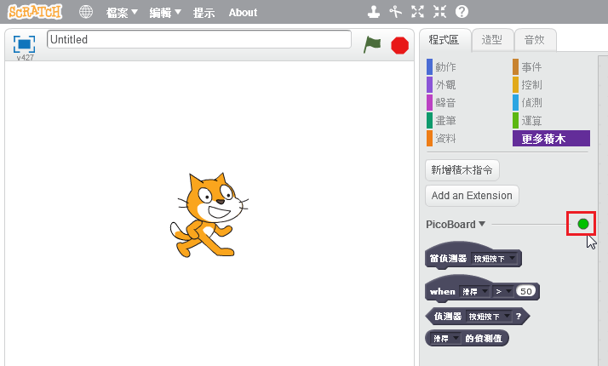Click the PicoBoard green status indicator
Screen dimensions: 608x366
click(x=582, y=224)
